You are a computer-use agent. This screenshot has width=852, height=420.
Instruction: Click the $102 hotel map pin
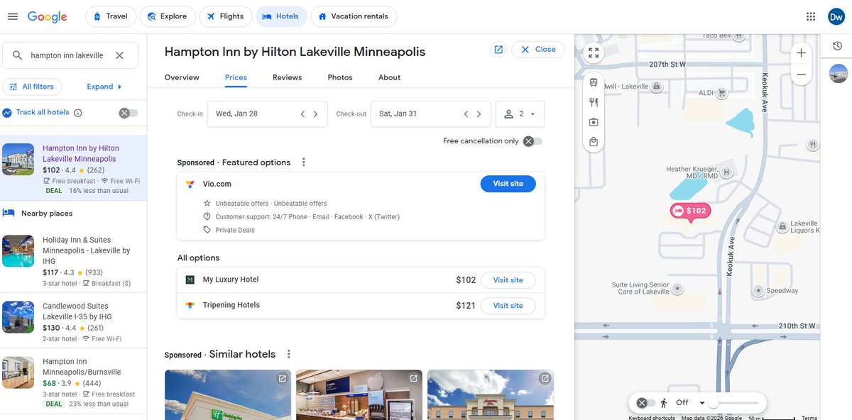[691, 211]
